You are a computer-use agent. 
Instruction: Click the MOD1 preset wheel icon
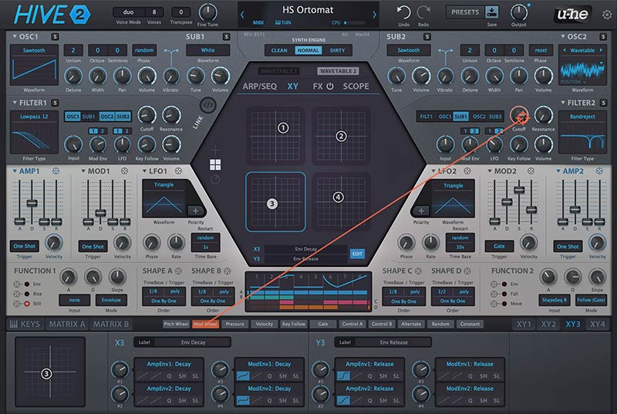tap(124, 171)
